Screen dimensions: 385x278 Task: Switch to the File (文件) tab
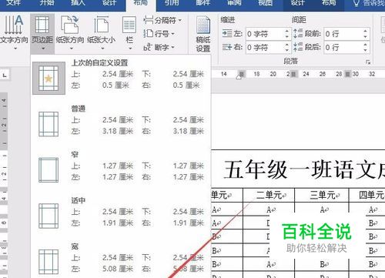[13, 3]
